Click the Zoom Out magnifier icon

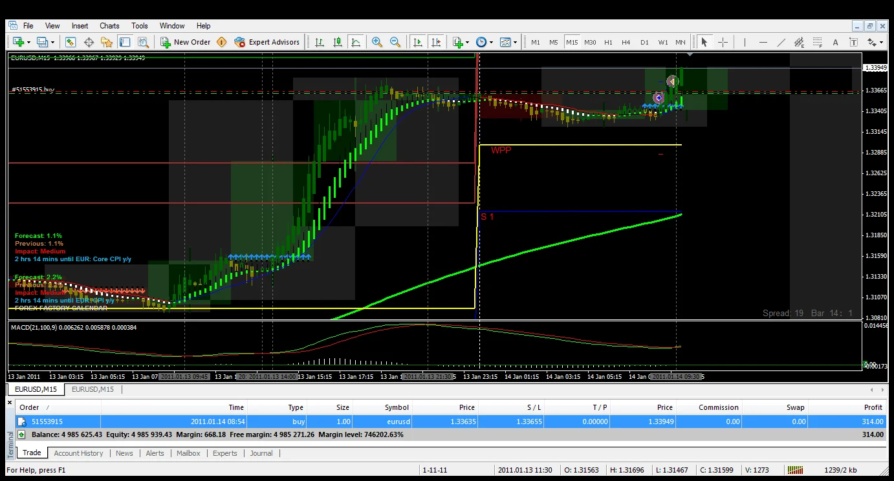395,42
